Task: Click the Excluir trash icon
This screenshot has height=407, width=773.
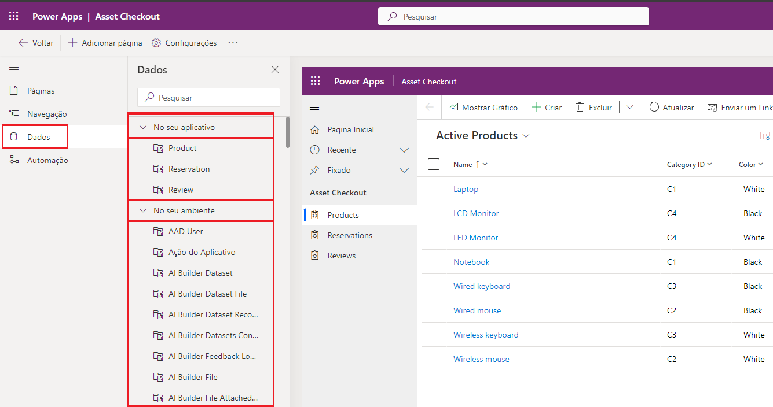Action: [580, 108]
